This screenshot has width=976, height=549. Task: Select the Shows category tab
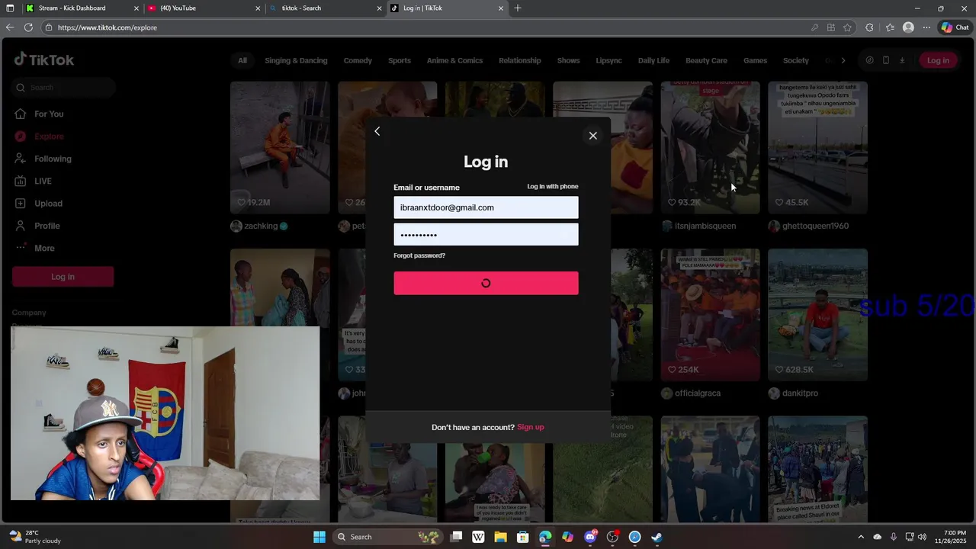tap(568, 60)
